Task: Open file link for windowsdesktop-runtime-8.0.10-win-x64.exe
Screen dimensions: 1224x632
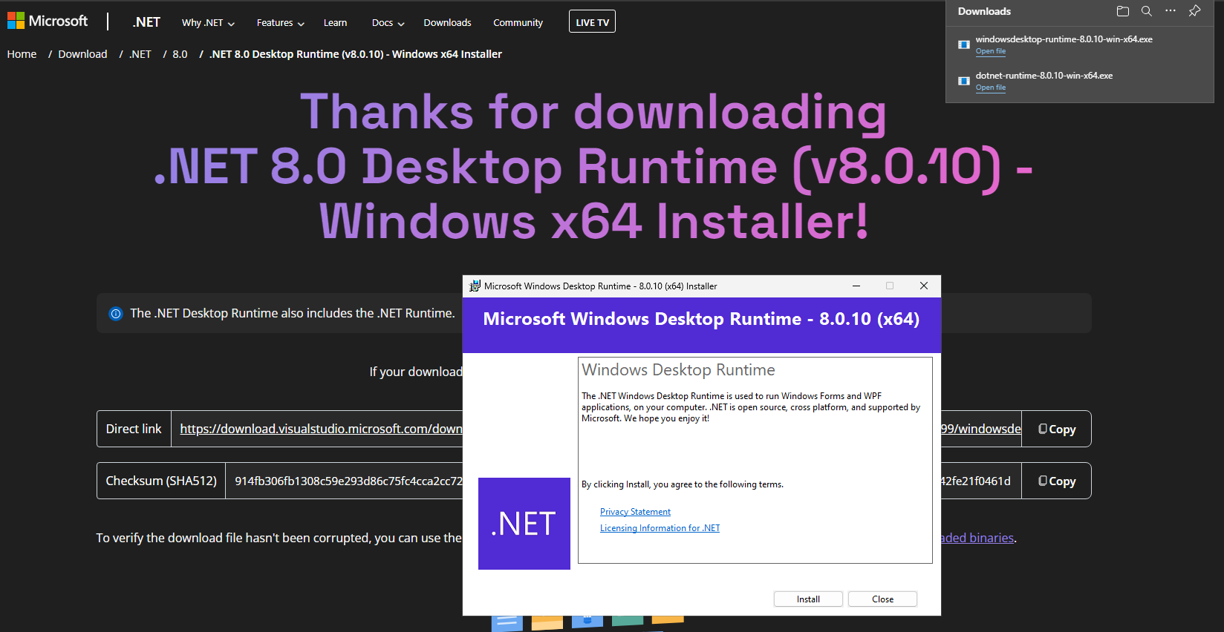Action: tap(991, 51)
